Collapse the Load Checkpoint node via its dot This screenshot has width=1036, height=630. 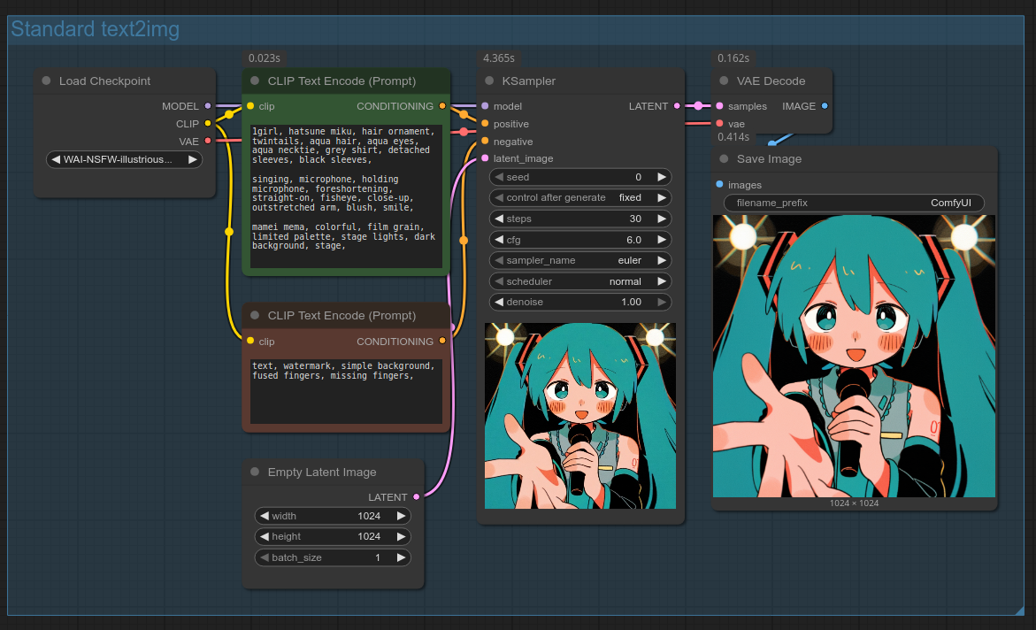tap(46, 81)
